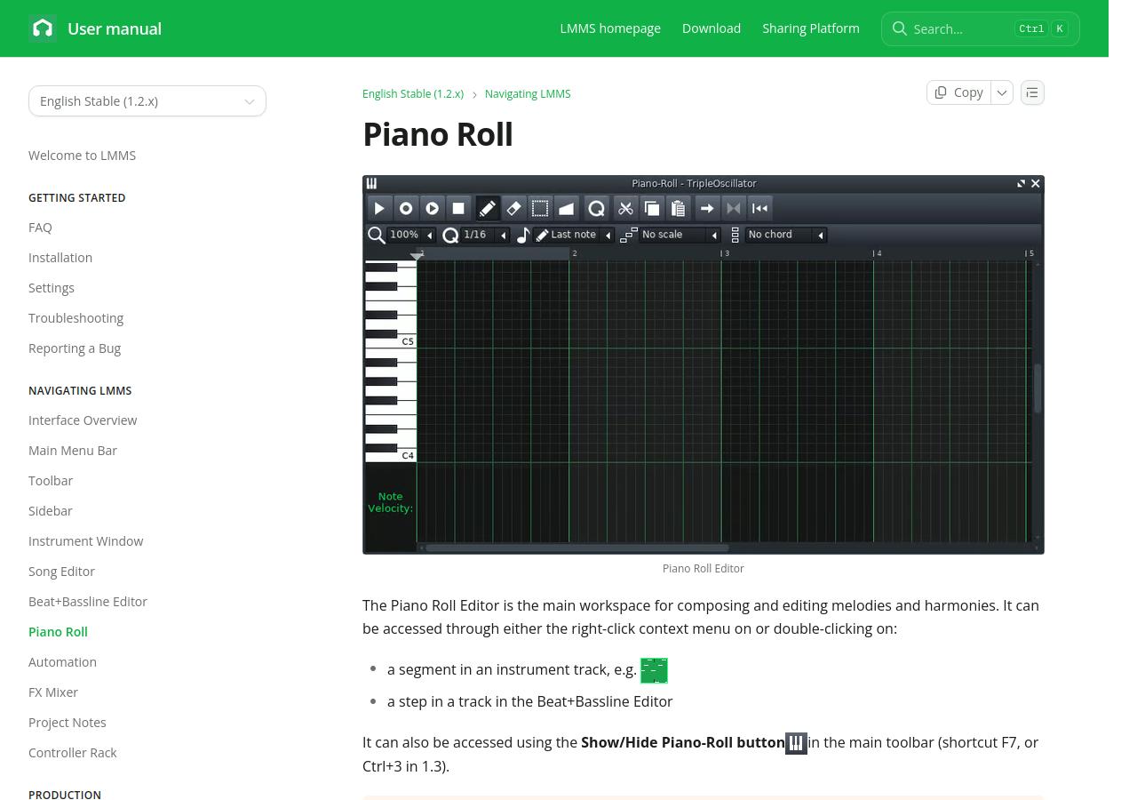Viewport: 1137px width, 800px height.
Task: Click the Search input field
Action: (981, 28)
